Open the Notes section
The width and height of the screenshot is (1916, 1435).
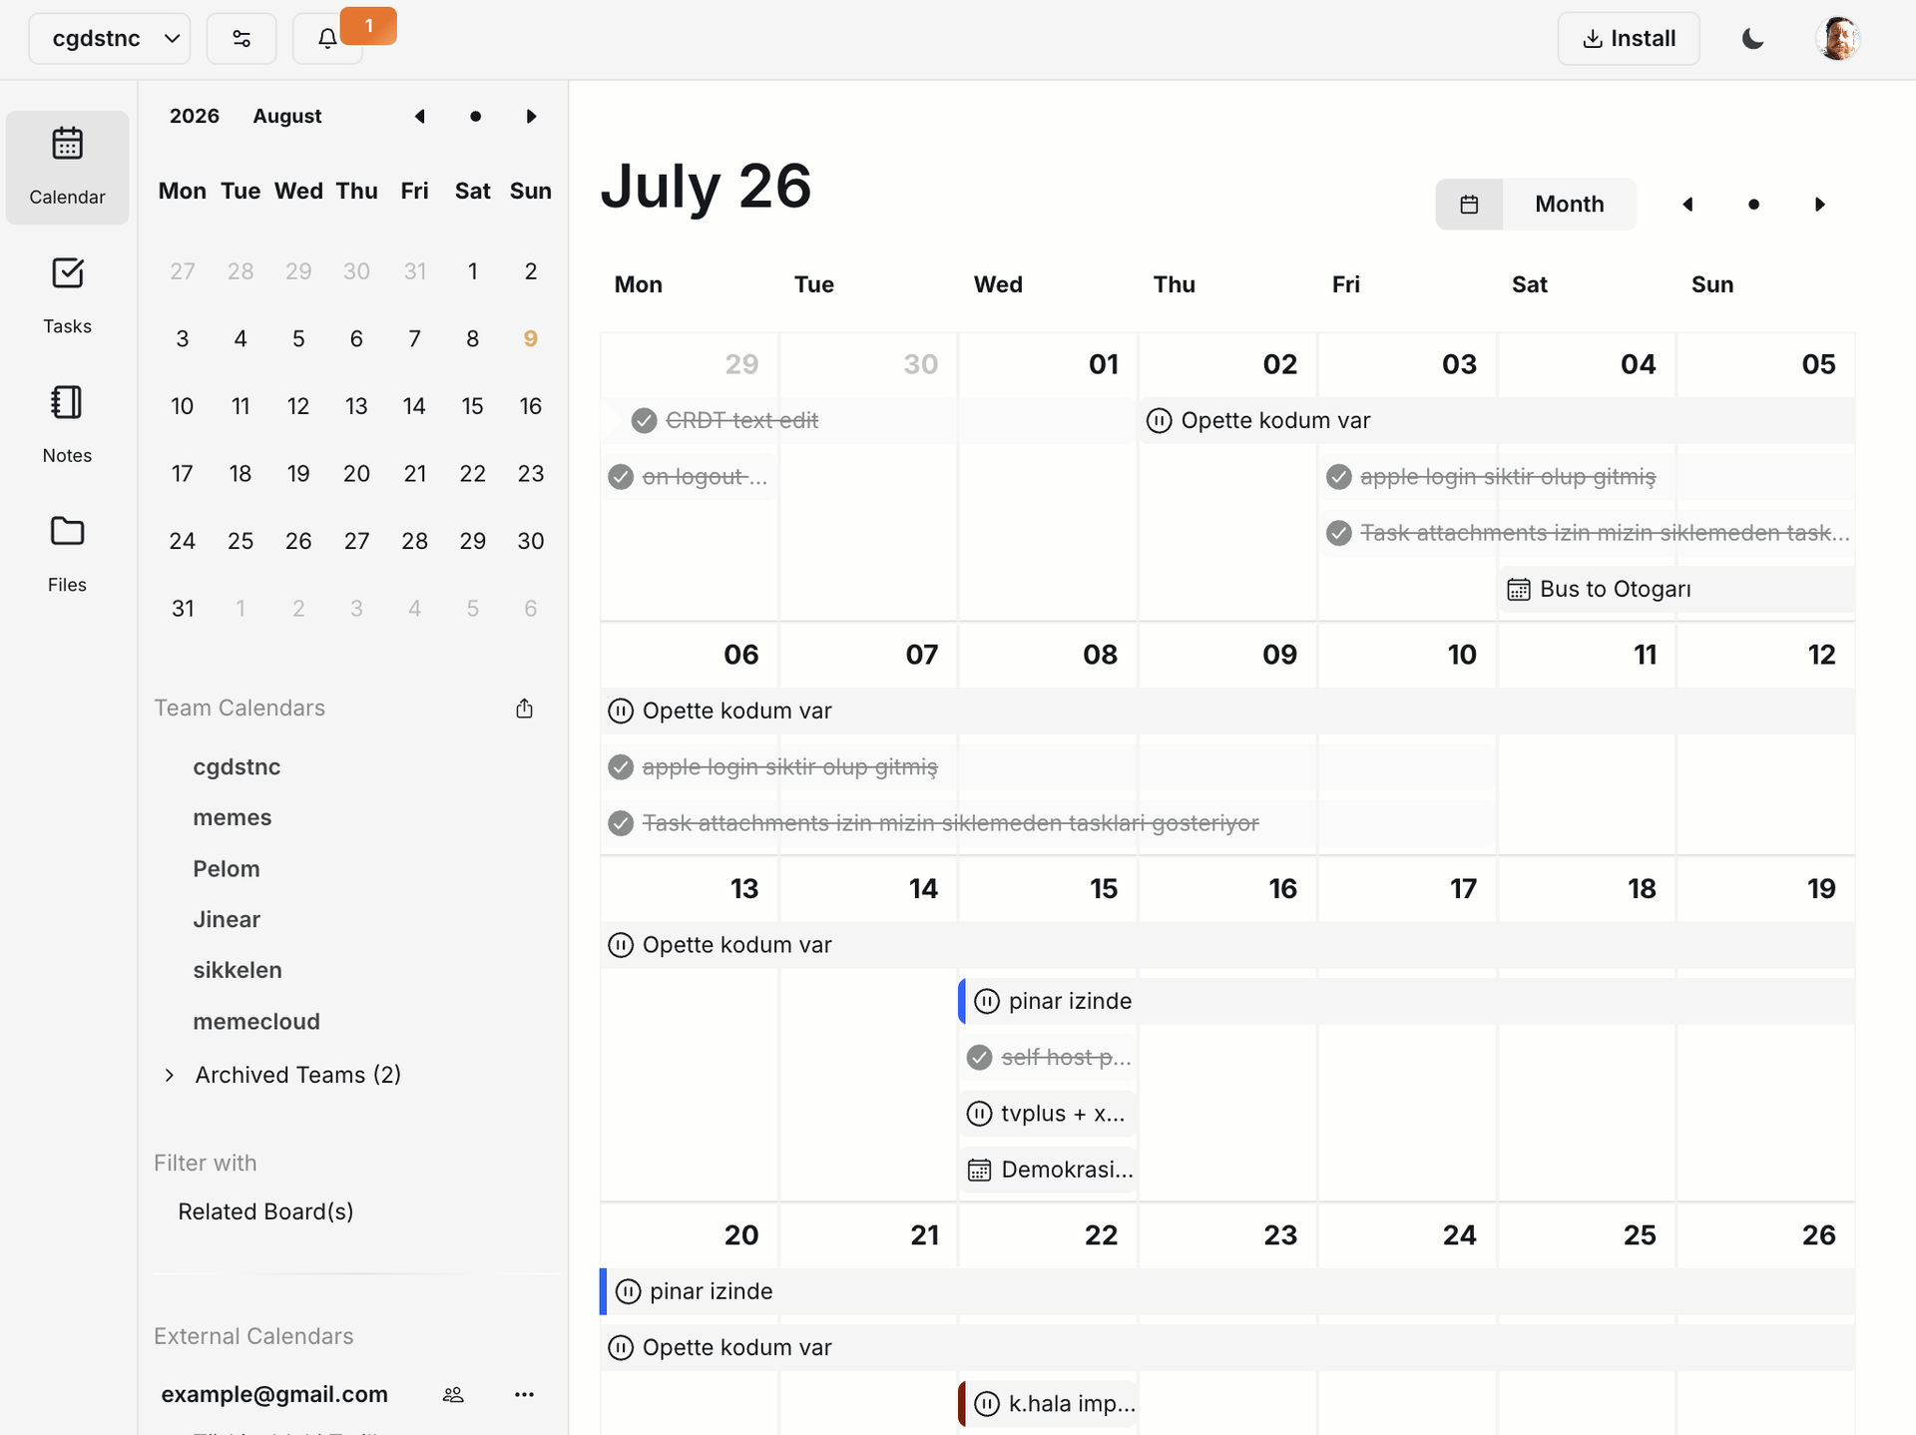pos(67,425)
